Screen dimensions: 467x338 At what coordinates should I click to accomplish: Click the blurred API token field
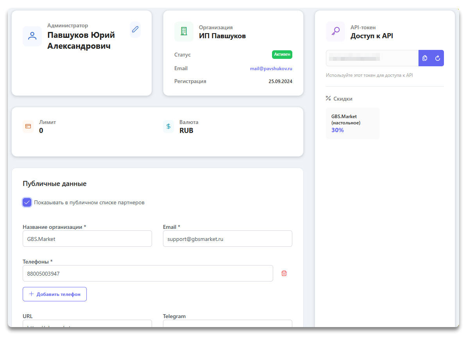click(x=372, y=58)
